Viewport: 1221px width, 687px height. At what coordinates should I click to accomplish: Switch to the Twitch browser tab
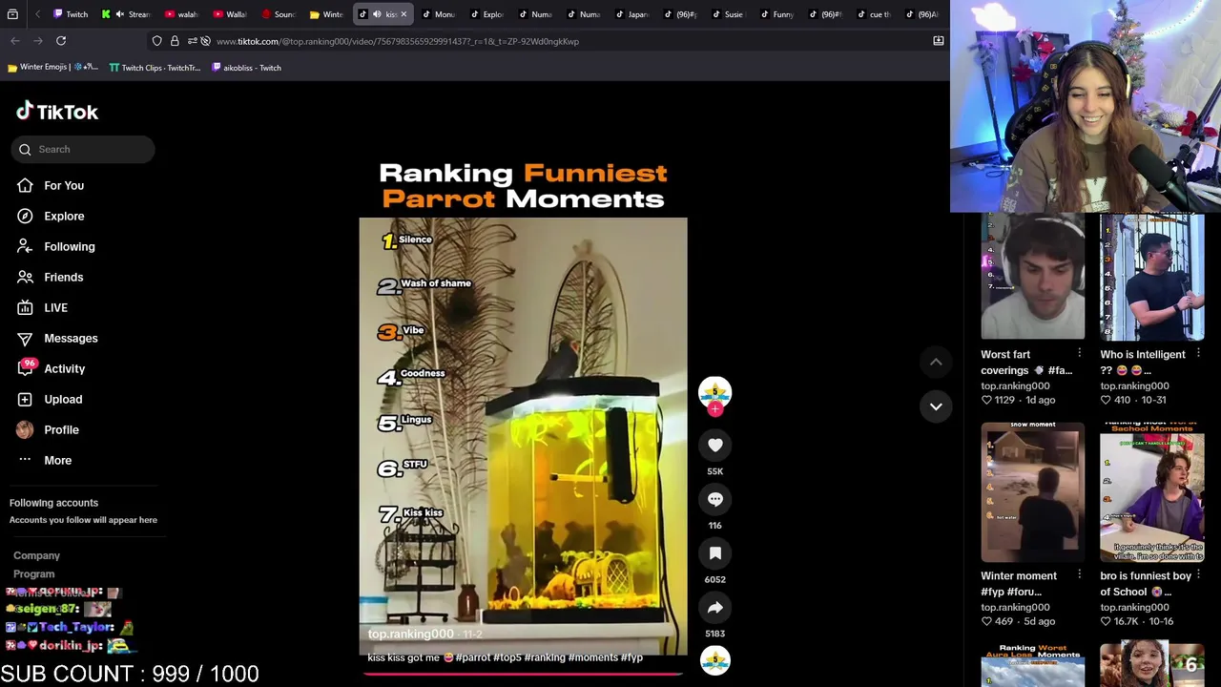(71, 14)
